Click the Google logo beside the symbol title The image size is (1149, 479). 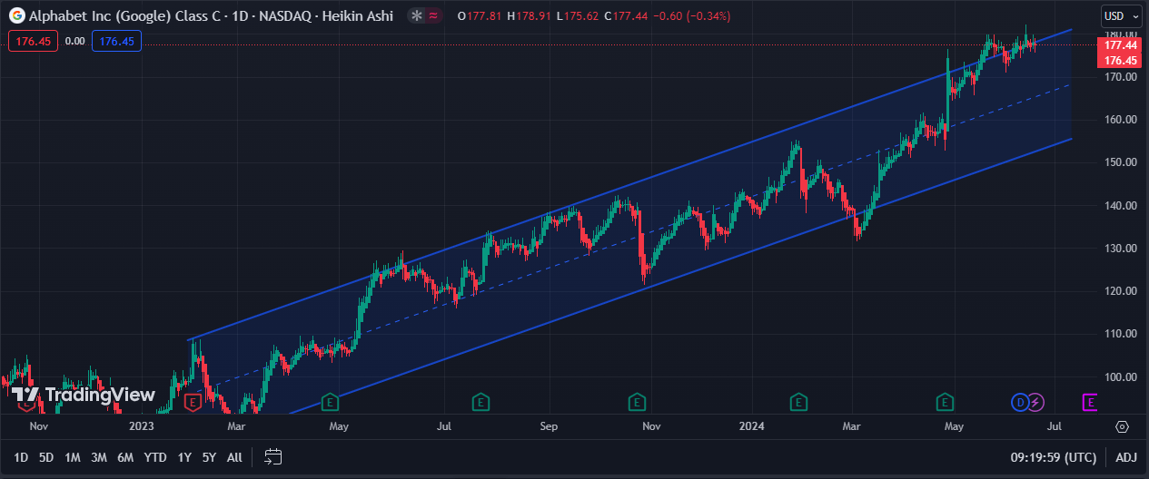coord(16,15)
